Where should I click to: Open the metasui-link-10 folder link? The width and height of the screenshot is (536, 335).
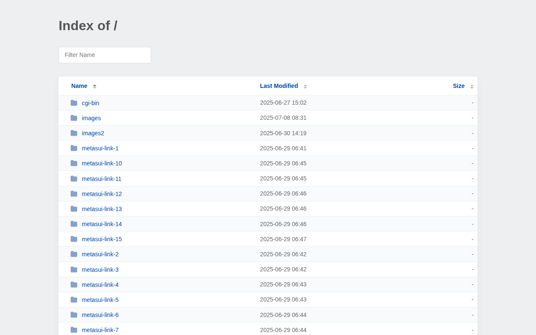click(102, 163)
